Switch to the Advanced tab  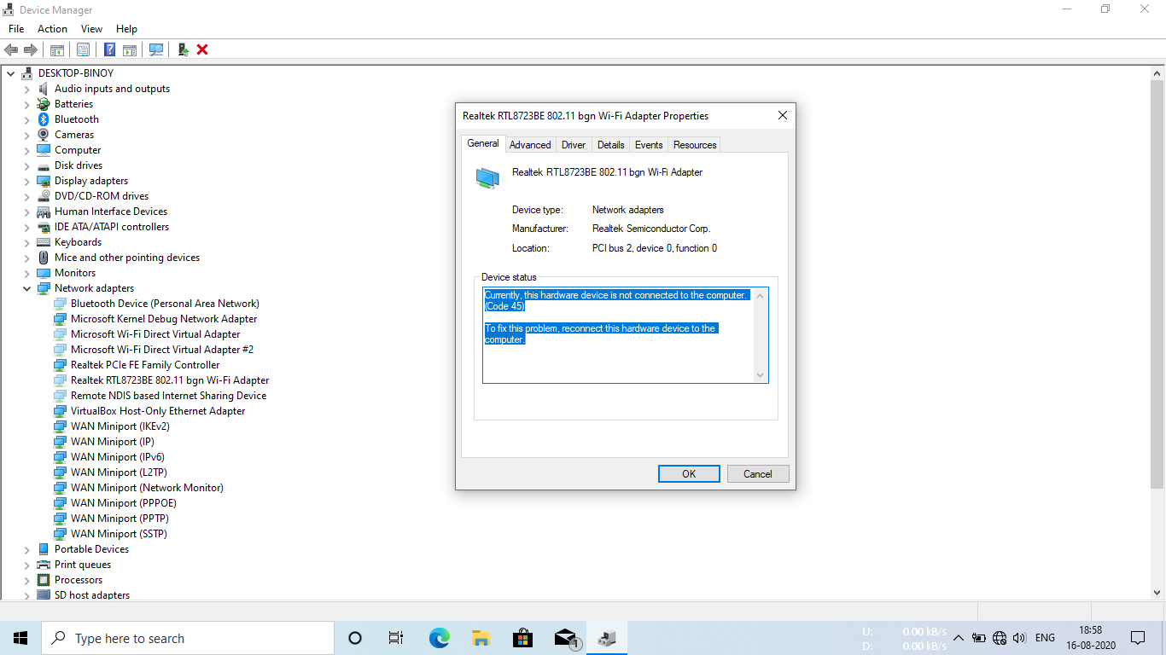point(530,145)
